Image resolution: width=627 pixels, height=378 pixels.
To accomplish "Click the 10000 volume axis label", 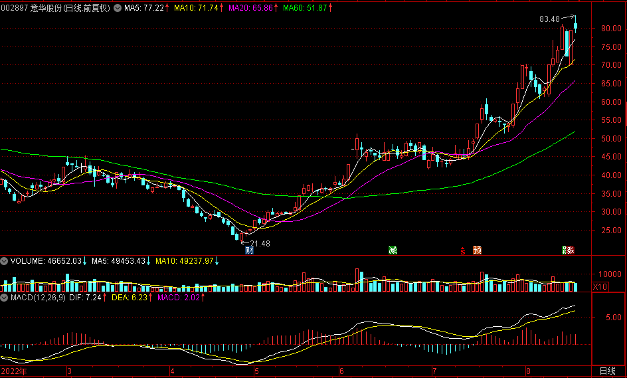I will (610, 274).
